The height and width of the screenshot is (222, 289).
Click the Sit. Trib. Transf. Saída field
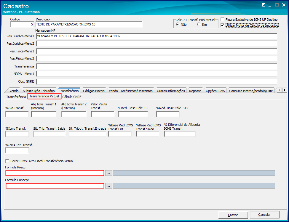point(50,134)
